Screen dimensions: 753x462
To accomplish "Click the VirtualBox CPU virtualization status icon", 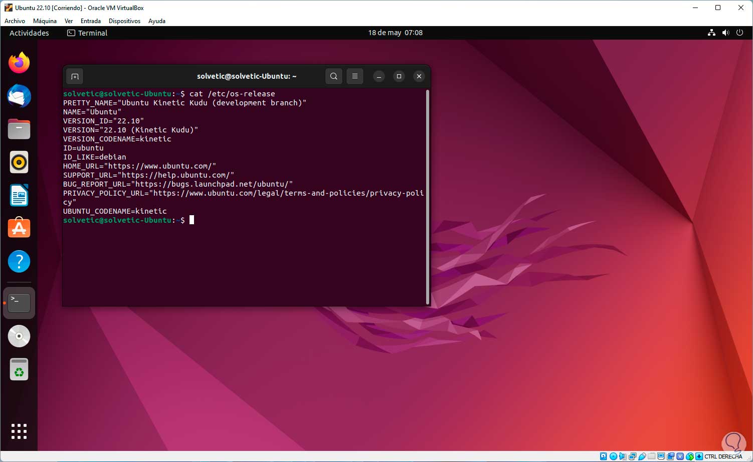I will (x=680, y=456).
